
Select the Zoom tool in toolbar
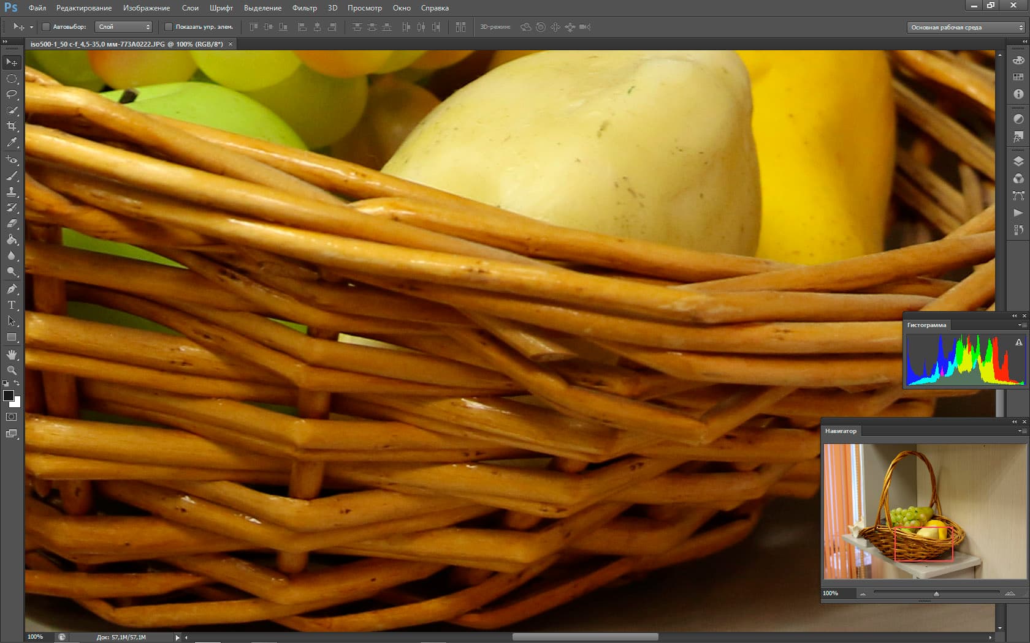click(x=12, y=370)
